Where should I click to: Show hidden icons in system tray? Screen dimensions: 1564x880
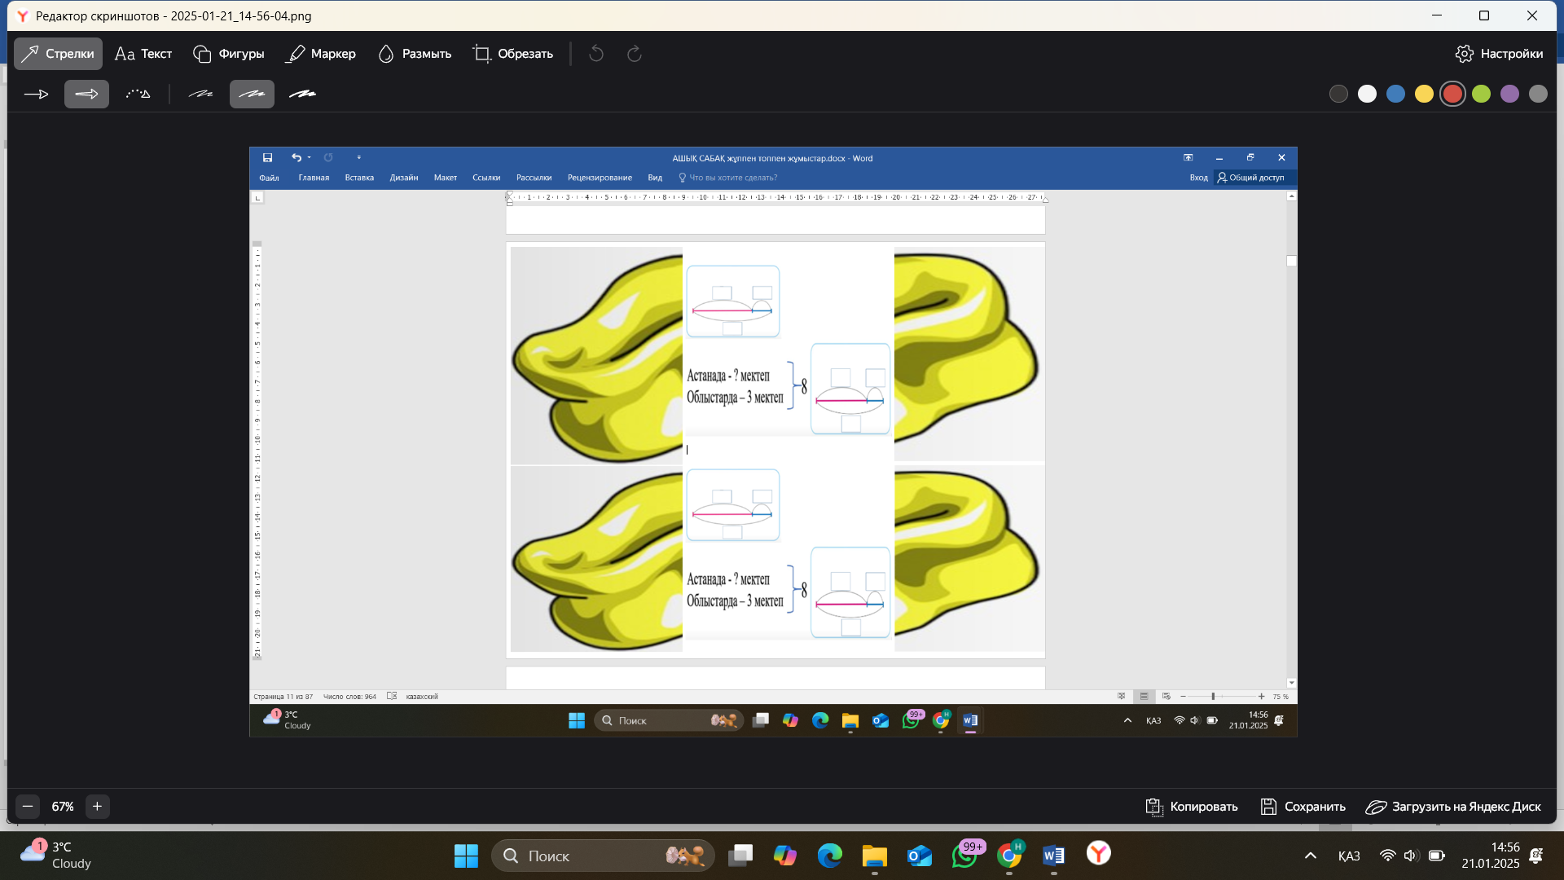pos(1311,856)
